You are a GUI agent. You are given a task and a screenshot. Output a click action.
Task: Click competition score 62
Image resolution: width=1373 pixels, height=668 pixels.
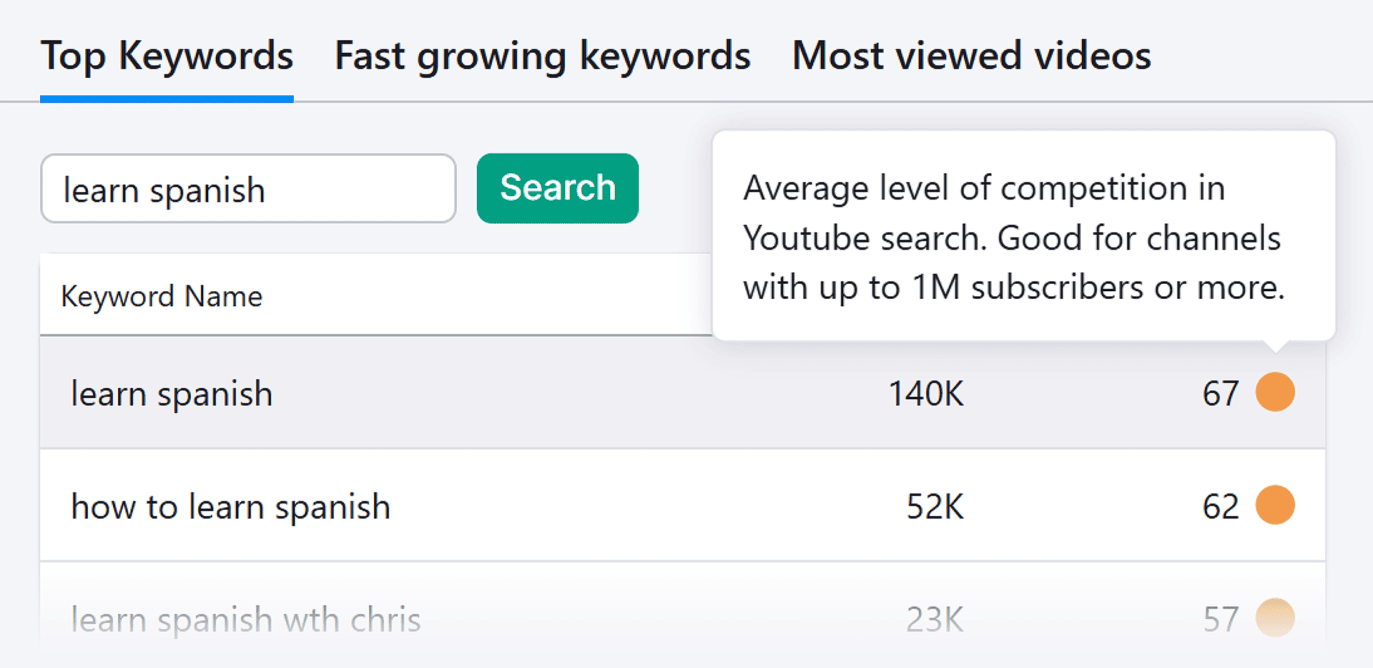click(x=1220, y=507)
